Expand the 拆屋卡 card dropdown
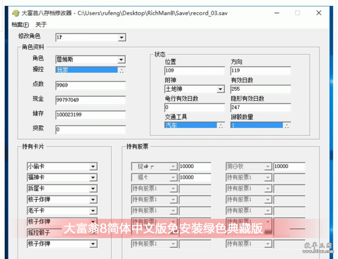The height and width of the screenshot is (259, 338). tap(93, 189)
